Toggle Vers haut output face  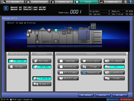click(42, 61)
